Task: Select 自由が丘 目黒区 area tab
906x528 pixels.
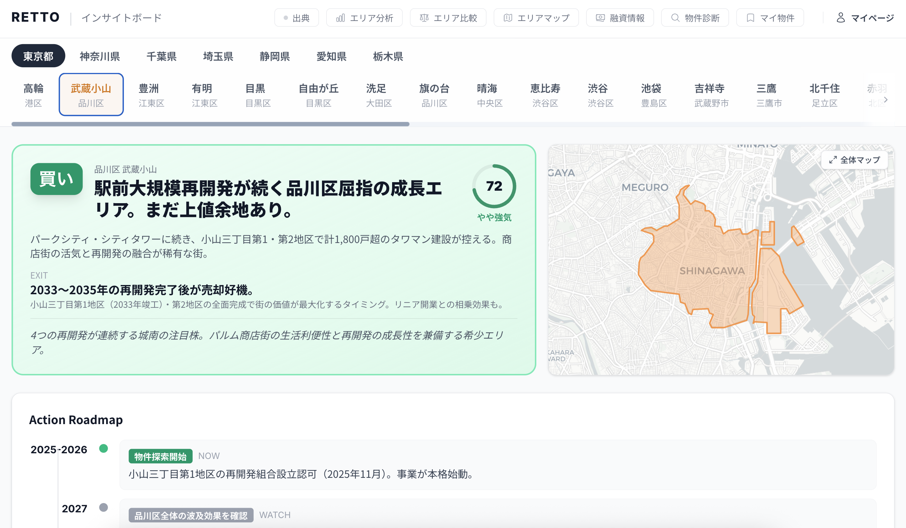Action: click(318, 95)
